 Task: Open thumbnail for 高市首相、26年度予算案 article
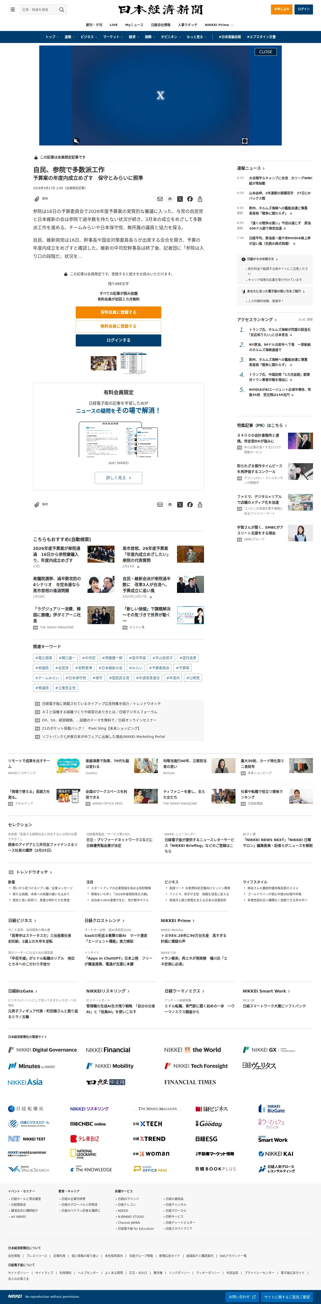coord(190,554)
